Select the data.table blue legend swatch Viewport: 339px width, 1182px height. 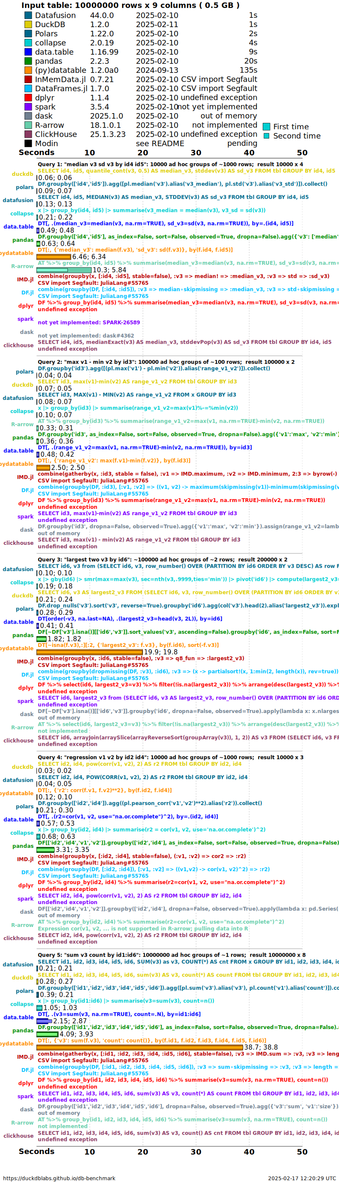click(28, 52)
